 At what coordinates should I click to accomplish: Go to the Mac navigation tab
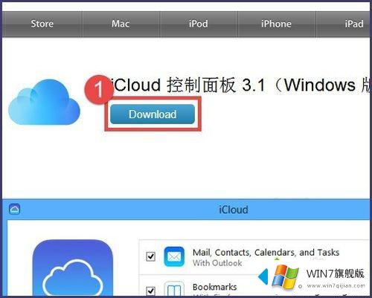[x=121, y=24]
